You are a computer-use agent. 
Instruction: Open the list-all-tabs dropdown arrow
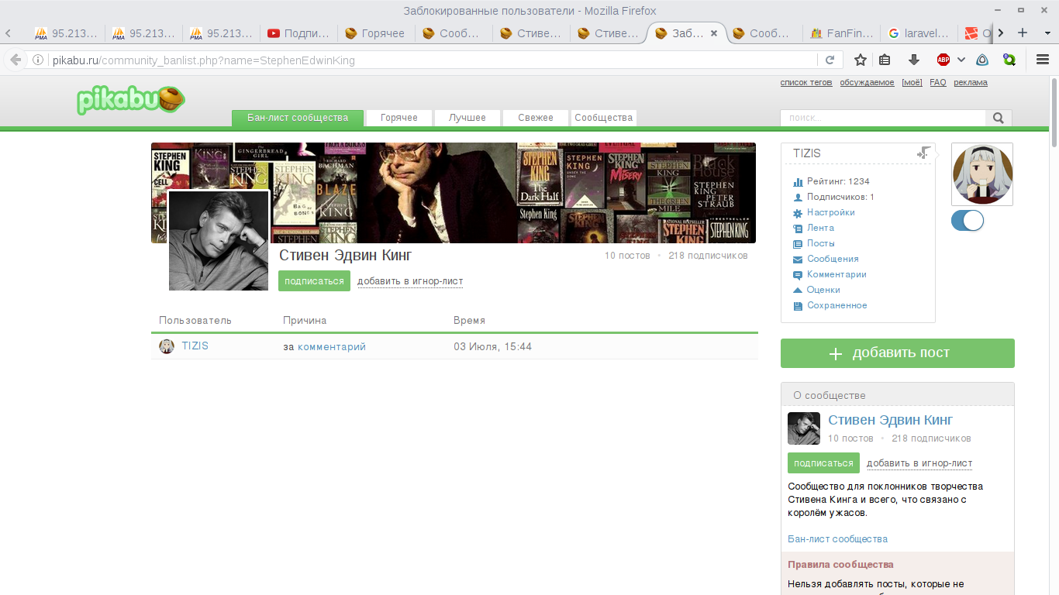click(x=1046, y=33)
